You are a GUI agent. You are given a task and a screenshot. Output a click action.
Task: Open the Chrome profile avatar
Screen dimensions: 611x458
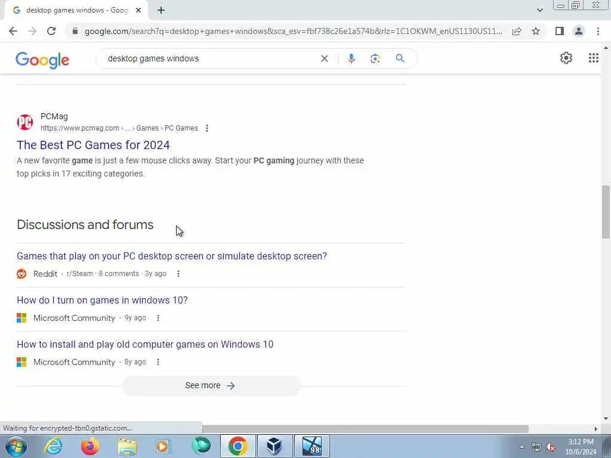[579, 31]
